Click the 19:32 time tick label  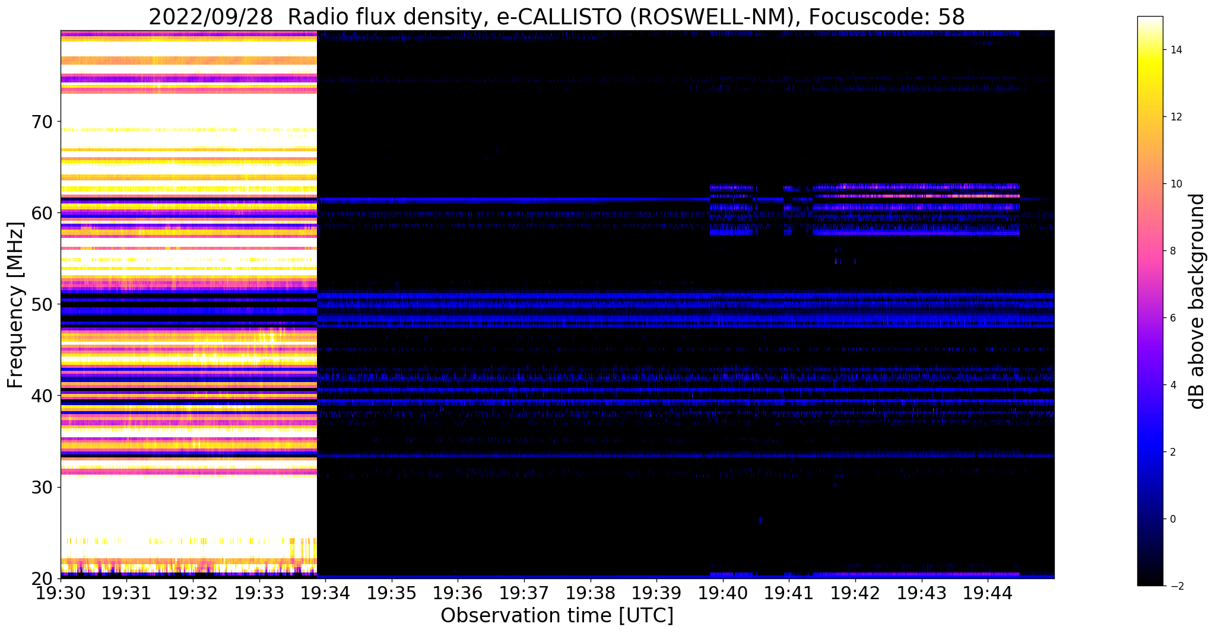pos(193,592)
